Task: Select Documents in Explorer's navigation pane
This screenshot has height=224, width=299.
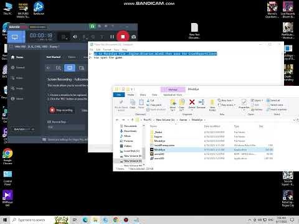Action: click(128, 126)
